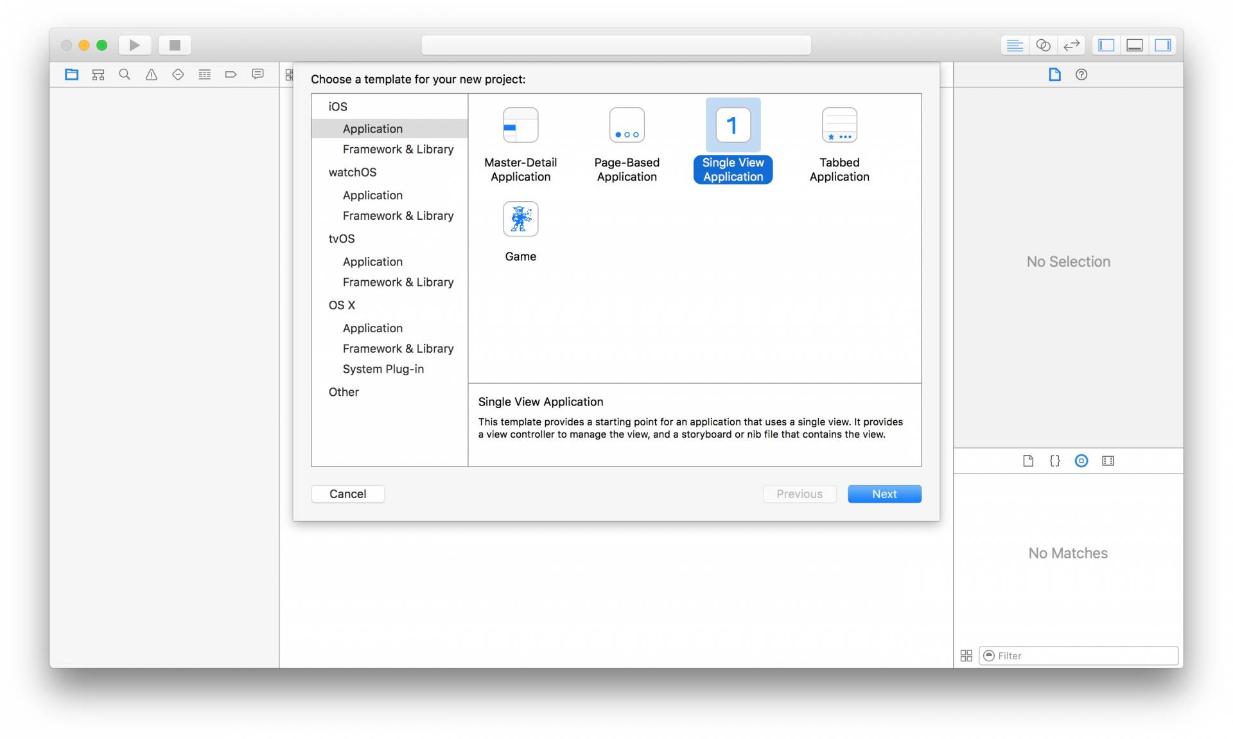Image resolution: width=1233 pixels, height=739 pixels.
Task: Select the Single View Application template
Action: (733, 143)
